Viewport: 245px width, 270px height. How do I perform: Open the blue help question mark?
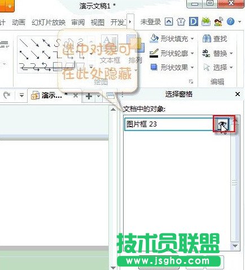(230, 22)
